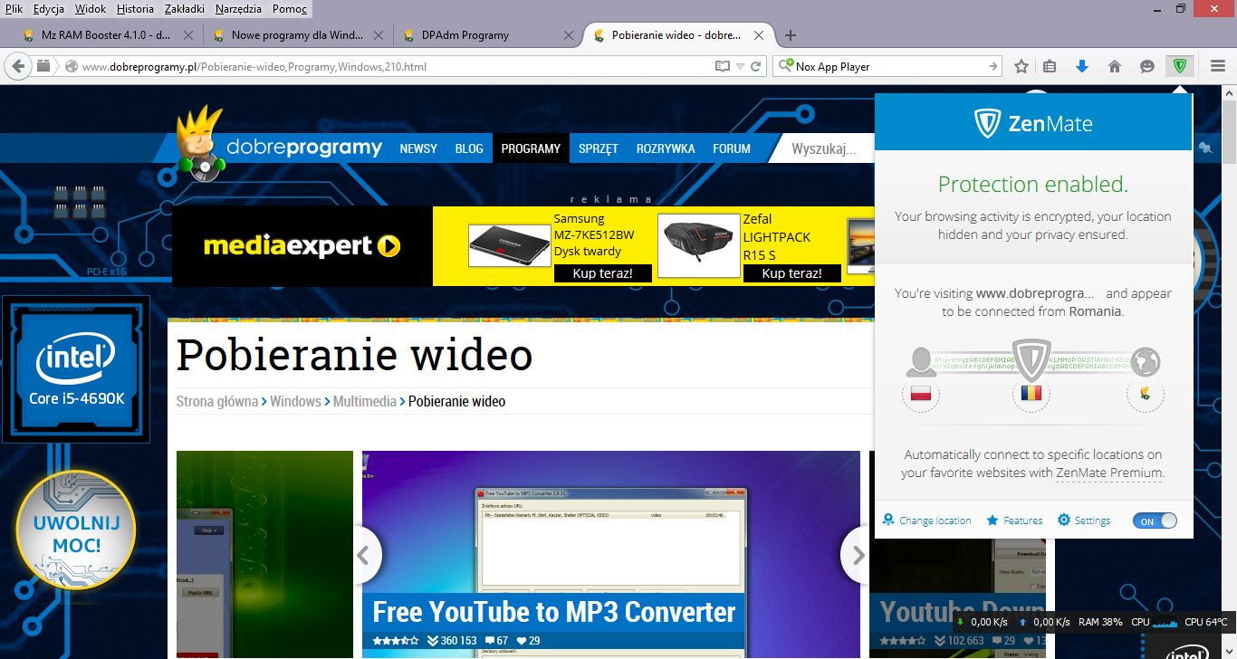The height and width of the screenshot is (659, 1237).
Task: Open the Edycja menu
Action: (49, 9)
